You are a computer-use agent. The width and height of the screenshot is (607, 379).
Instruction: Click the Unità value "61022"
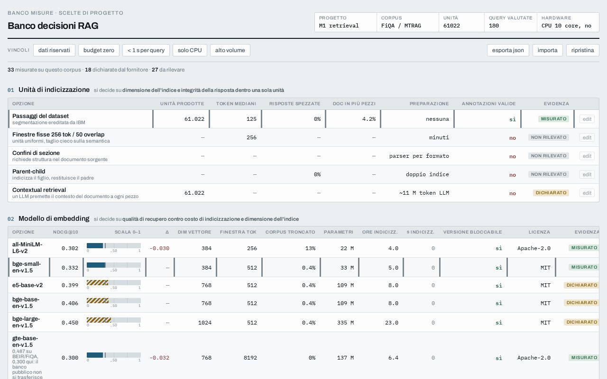click(451, 26)
